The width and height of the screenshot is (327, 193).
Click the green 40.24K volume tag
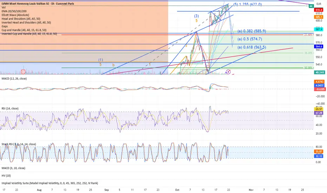pyautogui.click(x=320, y=72)
